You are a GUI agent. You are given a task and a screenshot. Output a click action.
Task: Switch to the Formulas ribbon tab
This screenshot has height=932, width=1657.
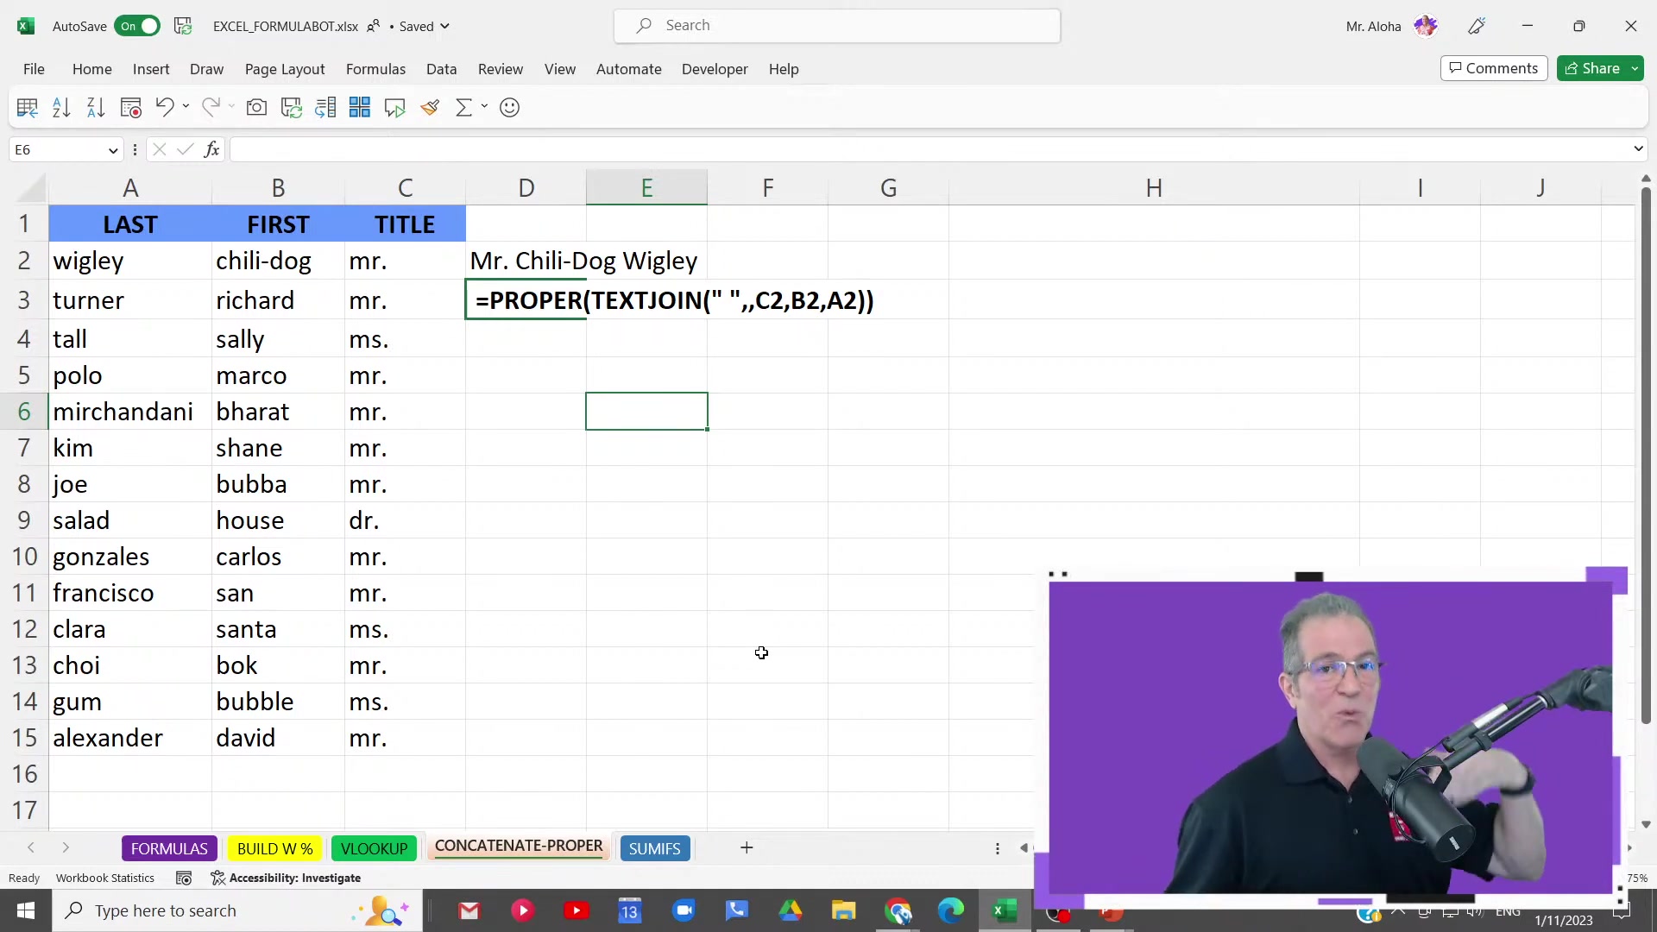coord(375,69)
